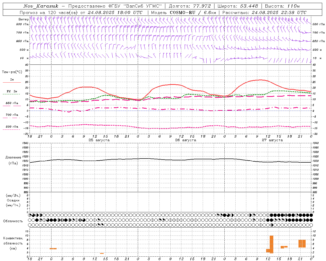Click the elevation text Высота: 110м
Screen dimensions: 326x261
[282, 6]
